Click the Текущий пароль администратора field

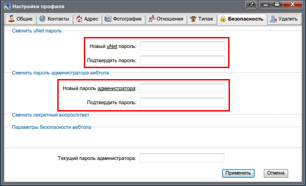[x=182, y=158]
